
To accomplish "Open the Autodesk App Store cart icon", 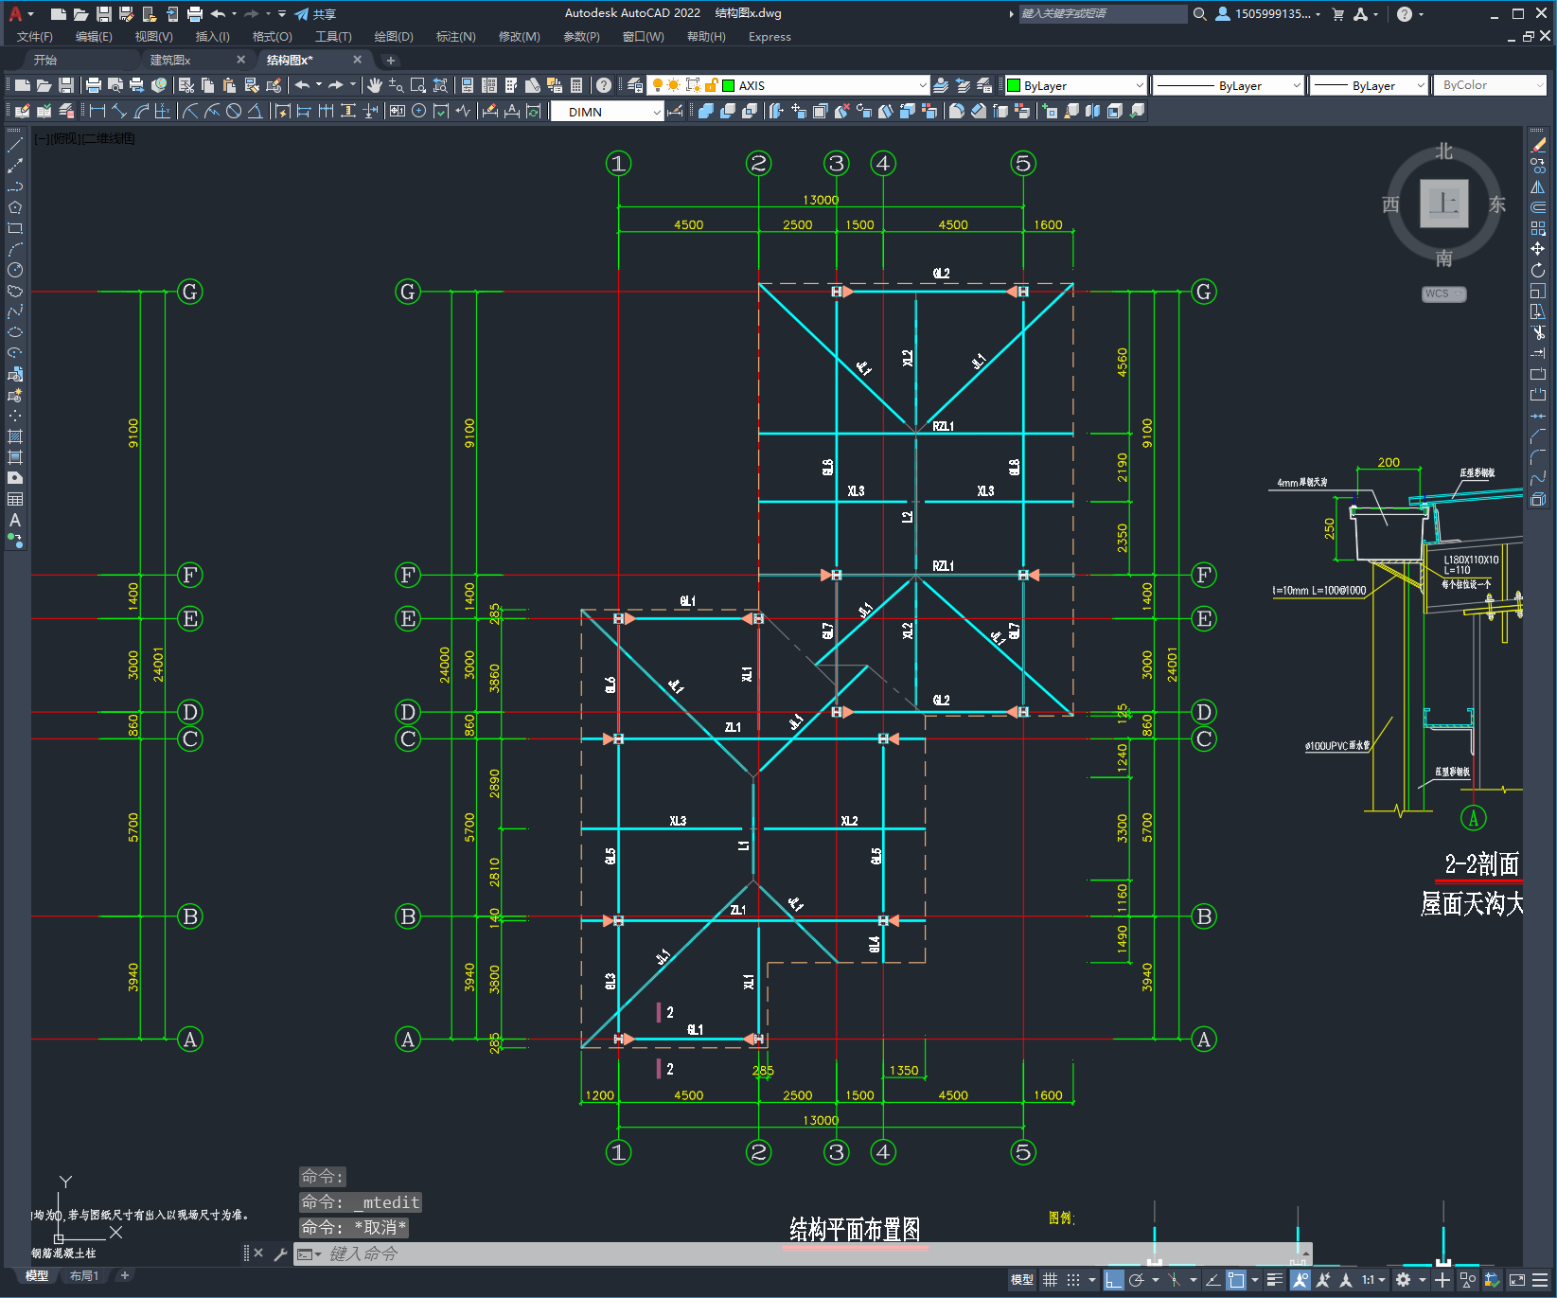I will pos(1337,14).
